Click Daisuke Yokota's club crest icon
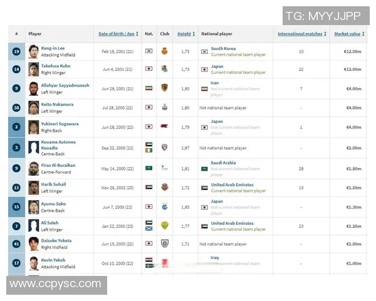Screen dimensions: 376x301 tap(164, 244)
